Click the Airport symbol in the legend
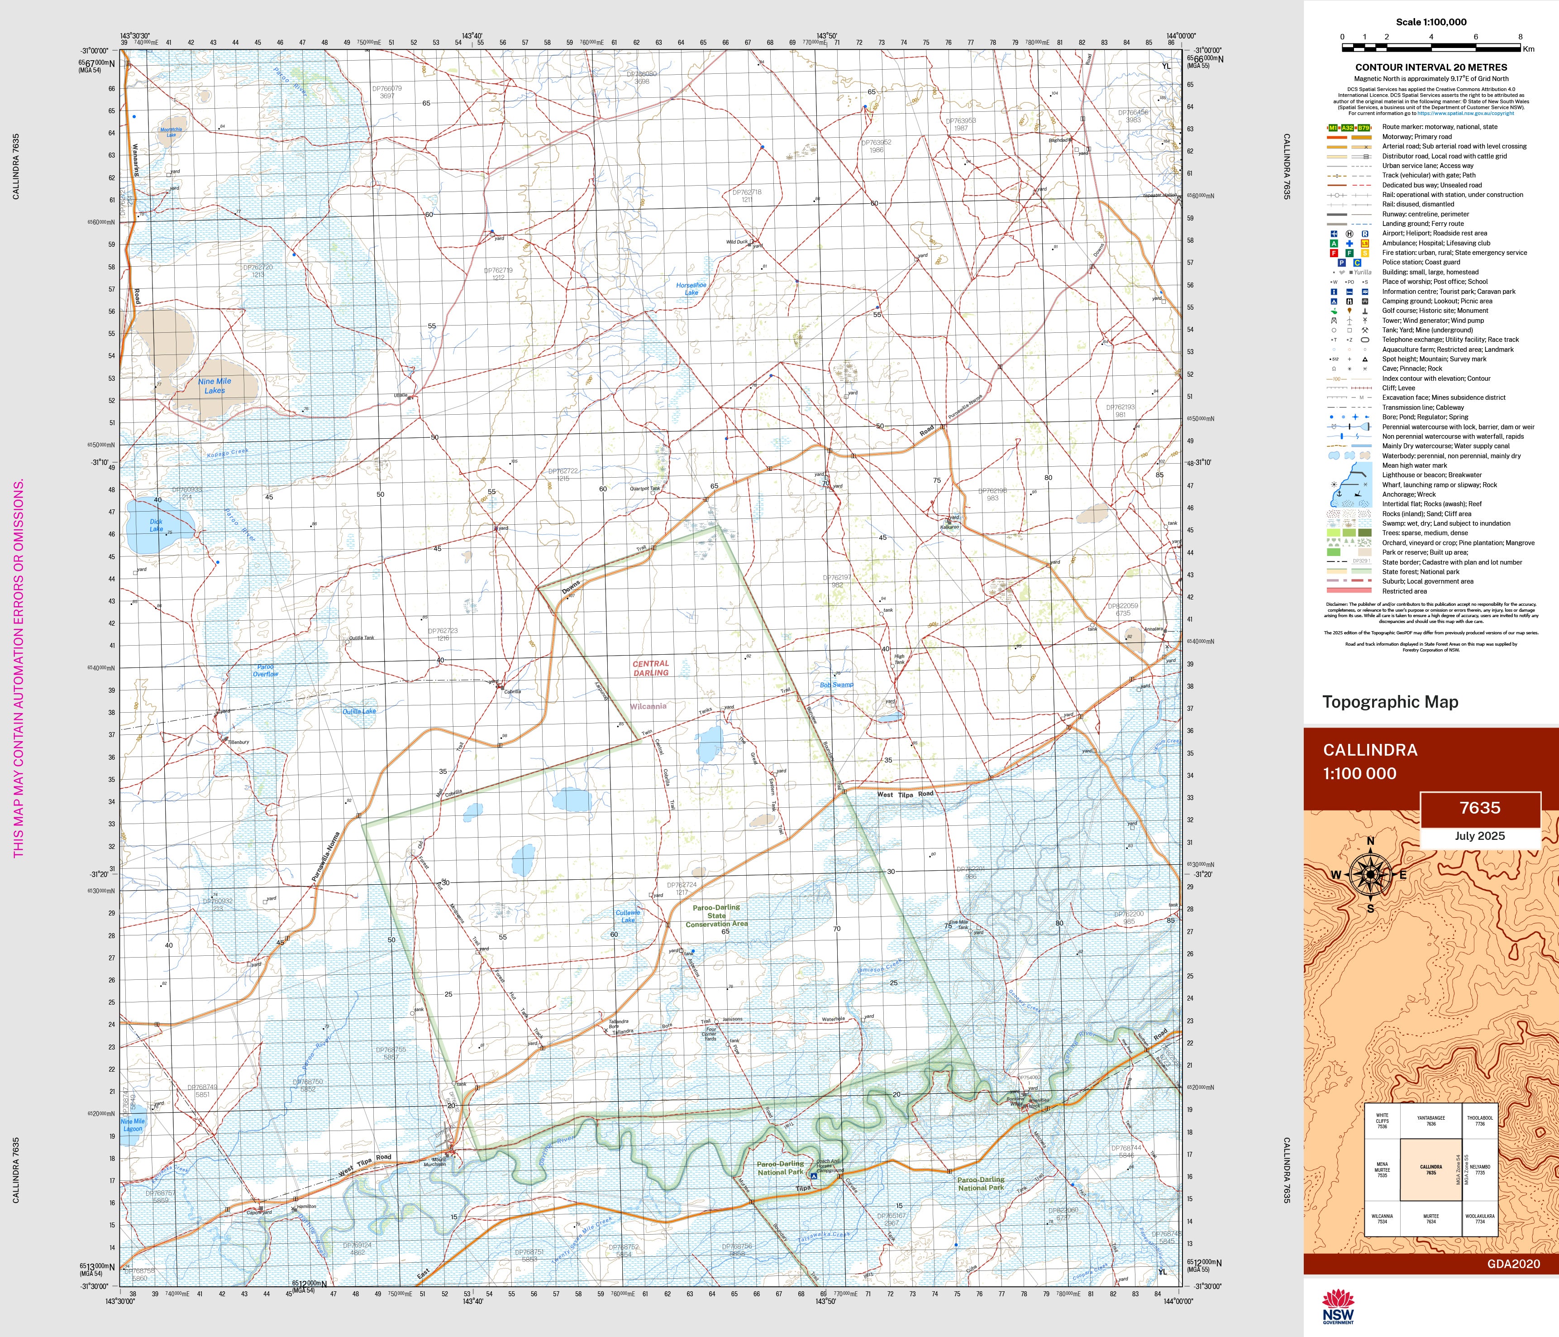The image size is (1559, 1337). (1334, 234)
